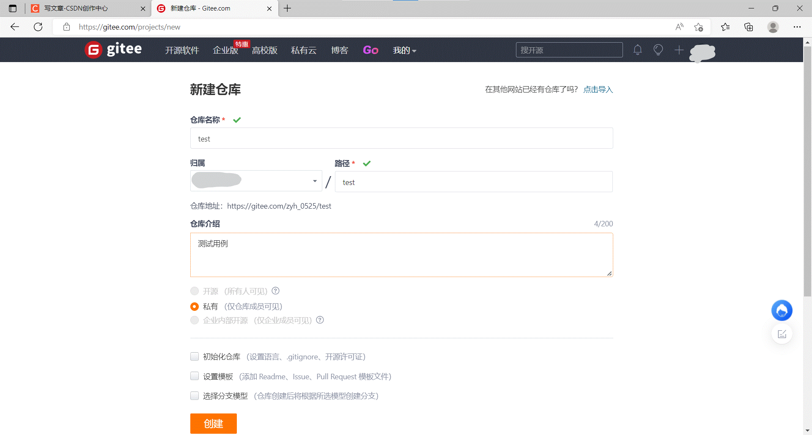Open 私有云 in the navigation
This screenshot has width=812, height=435.
point(304,50)
